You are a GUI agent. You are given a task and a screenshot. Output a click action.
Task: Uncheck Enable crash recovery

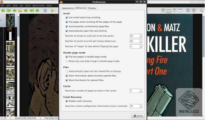[x=67, y=101]
